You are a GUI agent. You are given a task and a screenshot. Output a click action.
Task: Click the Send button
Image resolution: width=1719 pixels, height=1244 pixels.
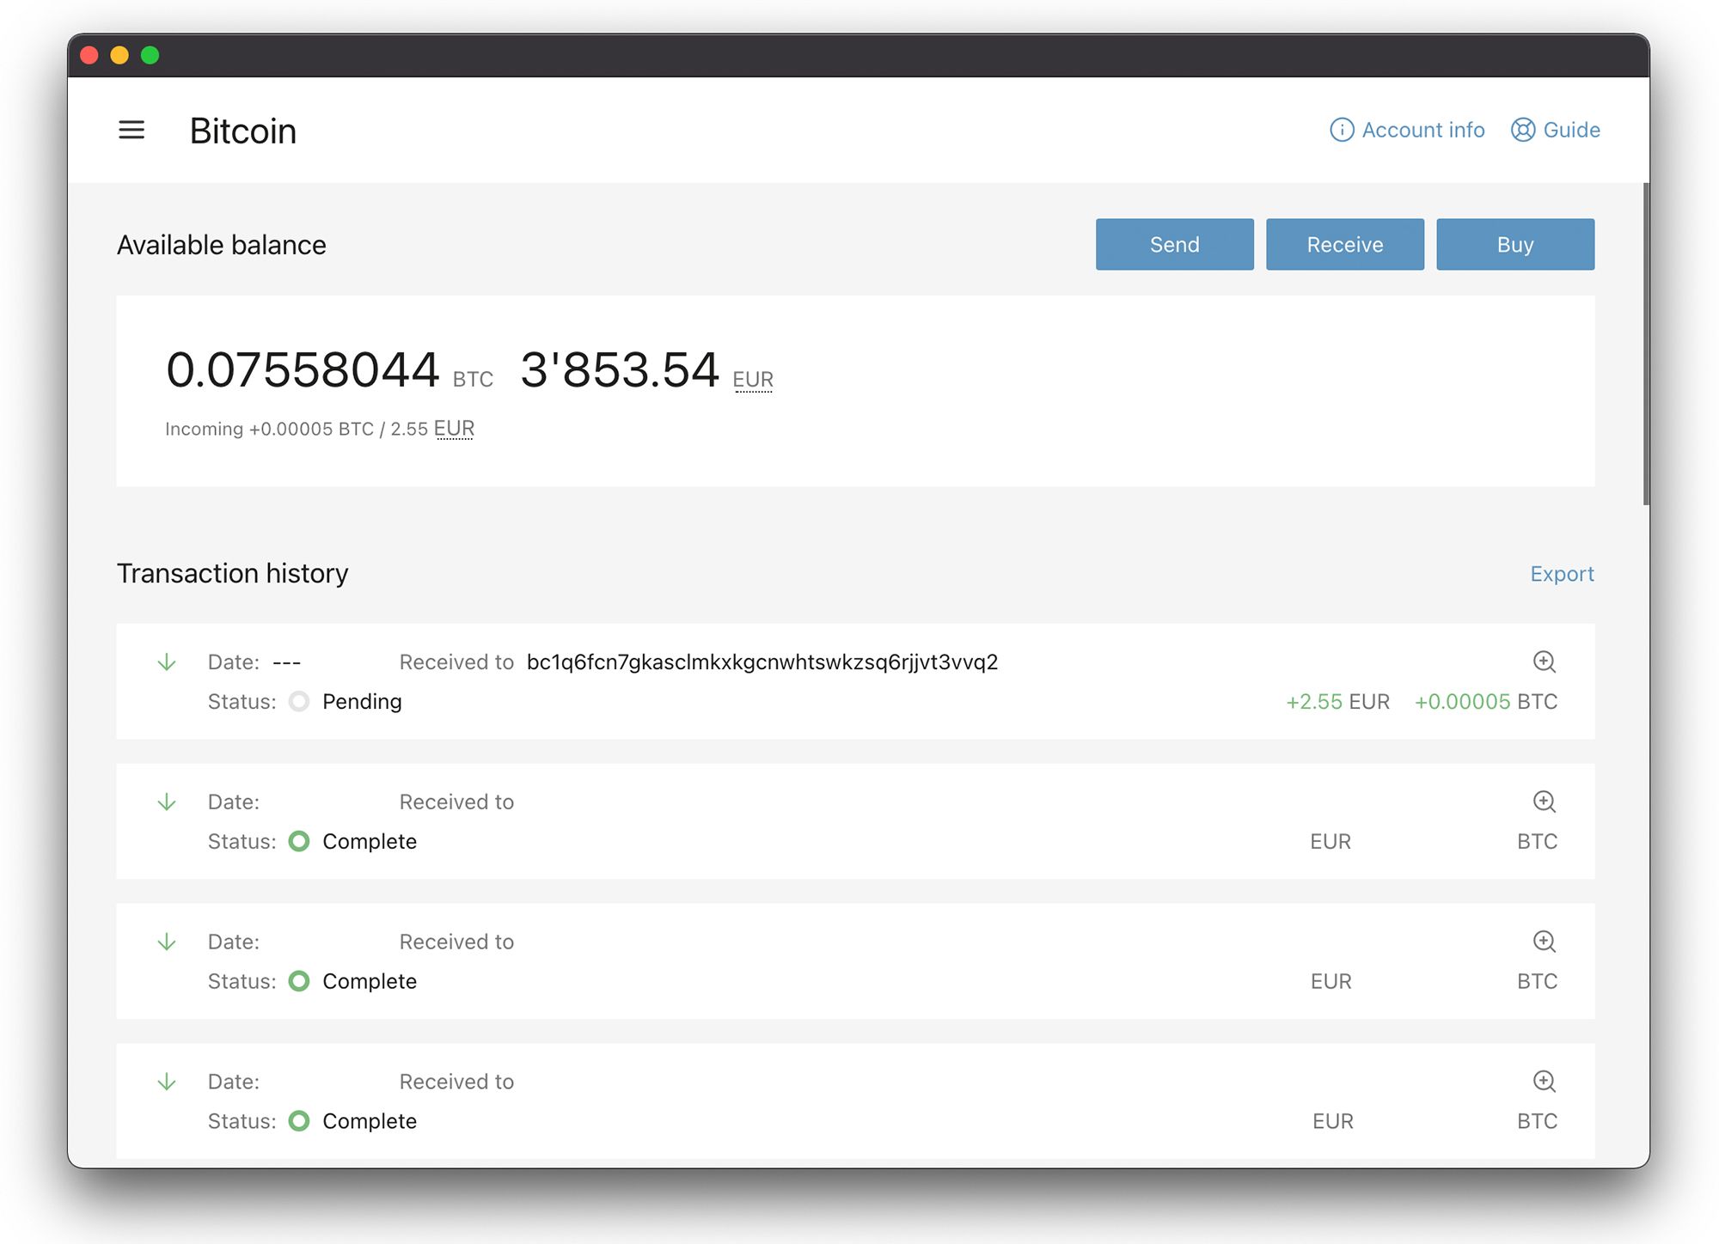(x=1173, y=244)
